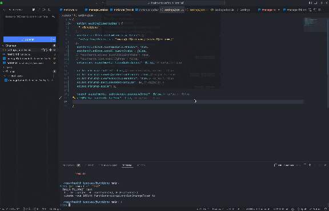Open the OUTPUT panel tab
Screen dimensions: 329x211
90,165
